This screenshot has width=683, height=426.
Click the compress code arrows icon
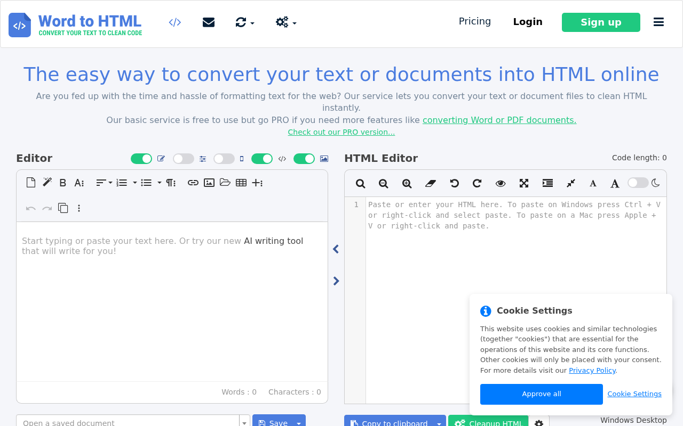tap(571, 183)
